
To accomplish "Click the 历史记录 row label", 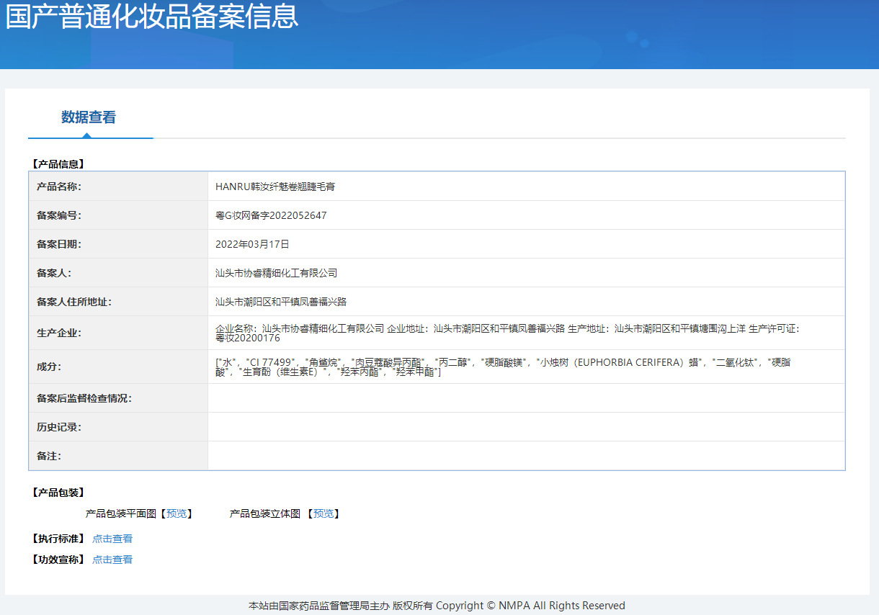I will click(59, 427).
